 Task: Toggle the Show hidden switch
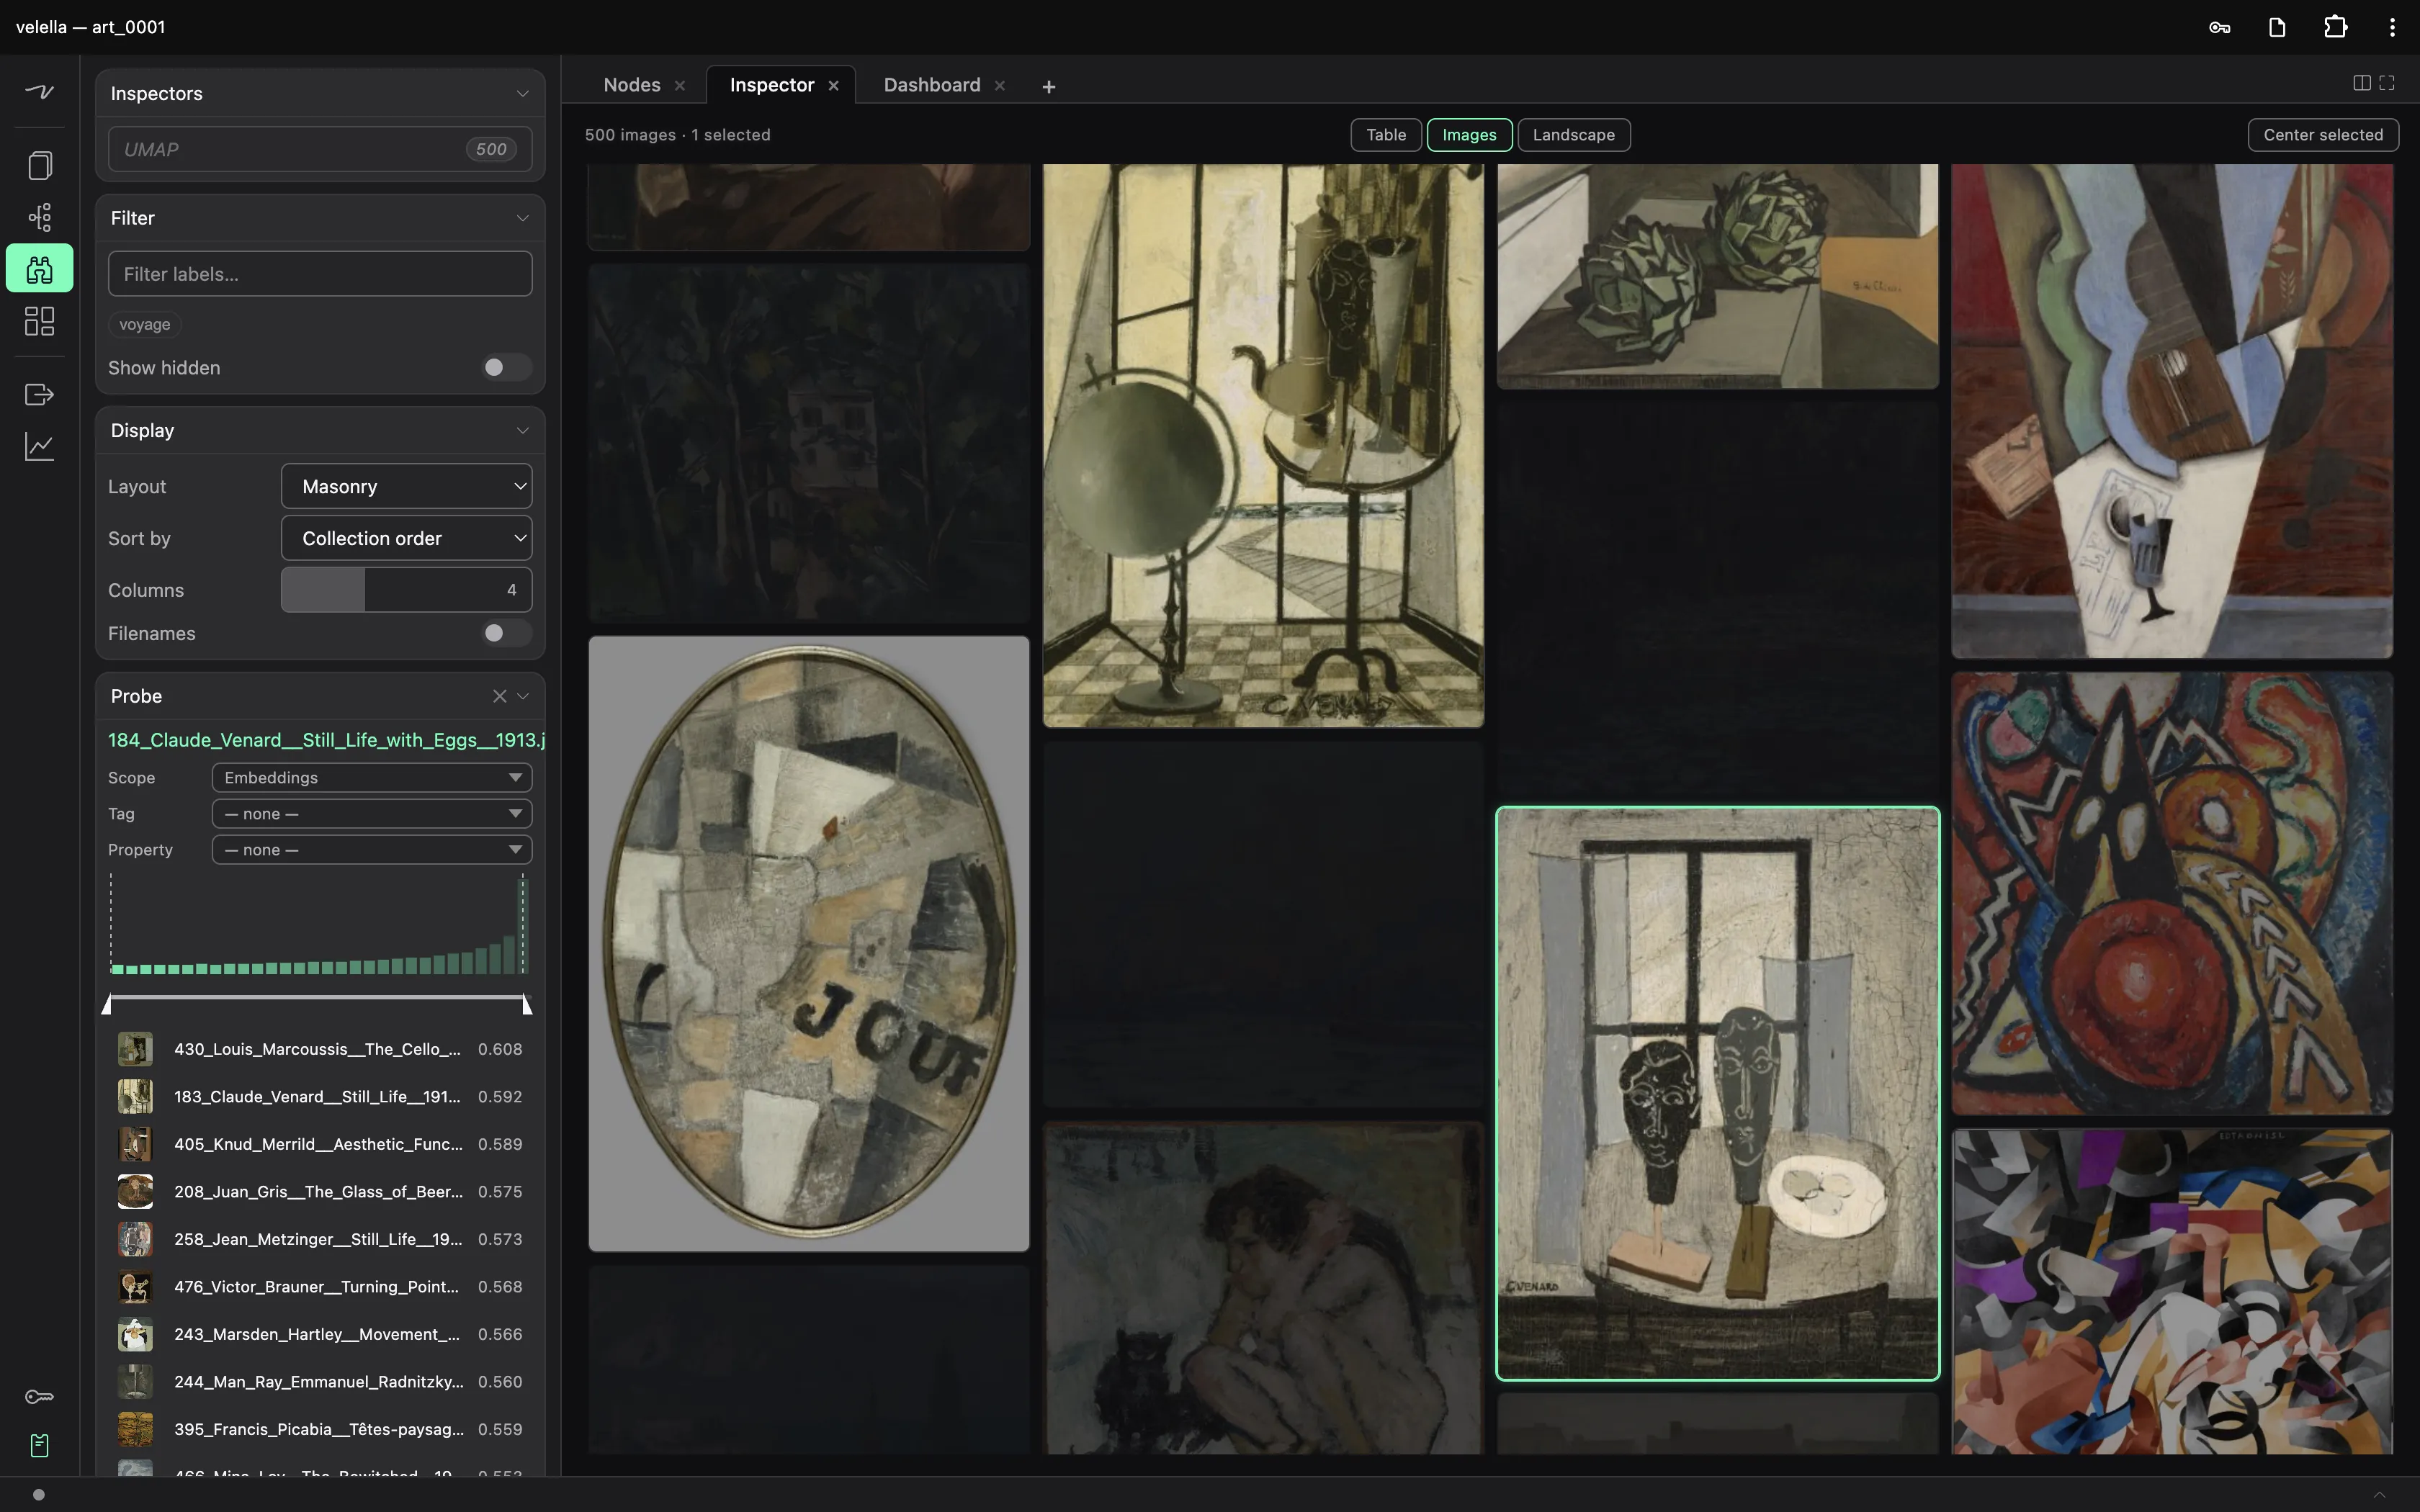point(506,368)
